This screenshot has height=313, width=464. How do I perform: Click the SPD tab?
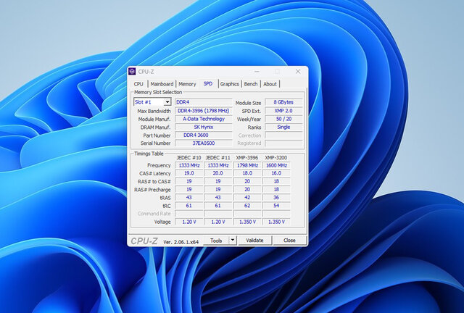(208, 84)
